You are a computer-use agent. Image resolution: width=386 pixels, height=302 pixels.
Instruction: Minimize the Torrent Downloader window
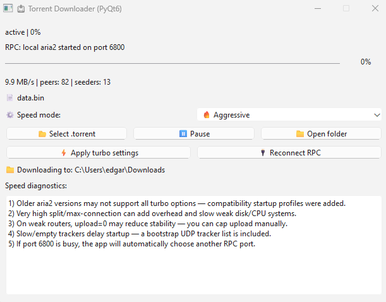[317, 9]
